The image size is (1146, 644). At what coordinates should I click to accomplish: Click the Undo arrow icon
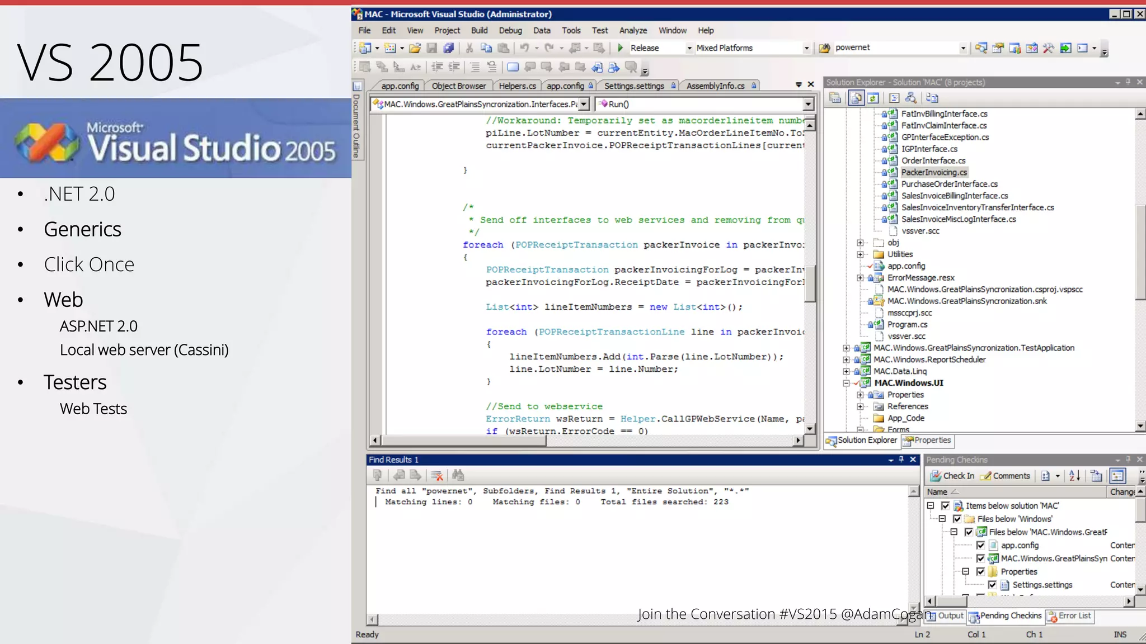524,48
